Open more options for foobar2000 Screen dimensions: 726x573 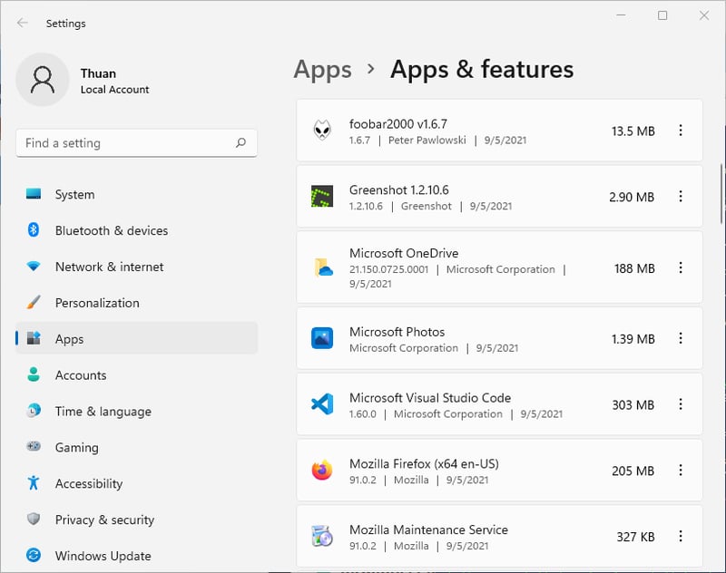pos(681,131)
